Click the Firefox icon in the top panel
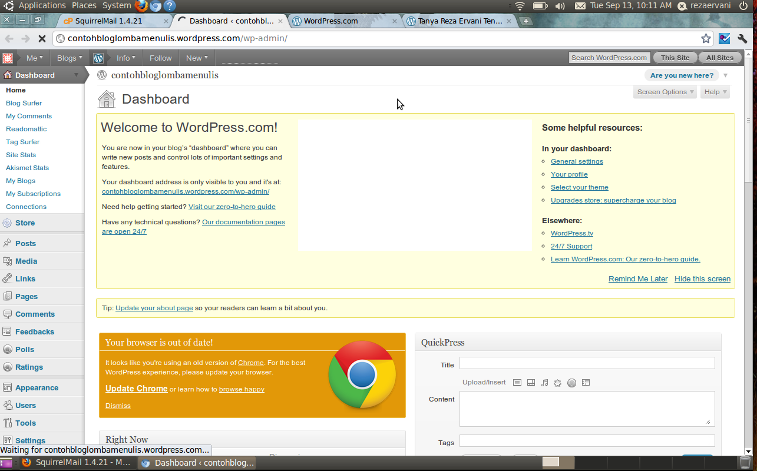Viewport: 757px width, 471px height. pyautogui.click(x=141, y=6)
